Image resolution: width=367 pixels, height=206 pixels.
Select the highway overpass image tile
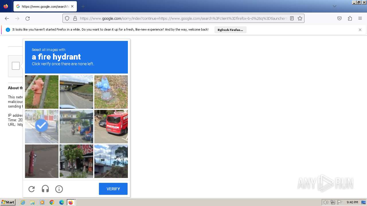[76, 92]
